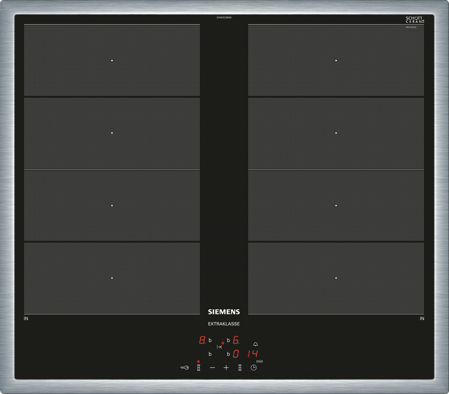
Task: Tap the left IN induction label
Action: click(x=26, y=318)
